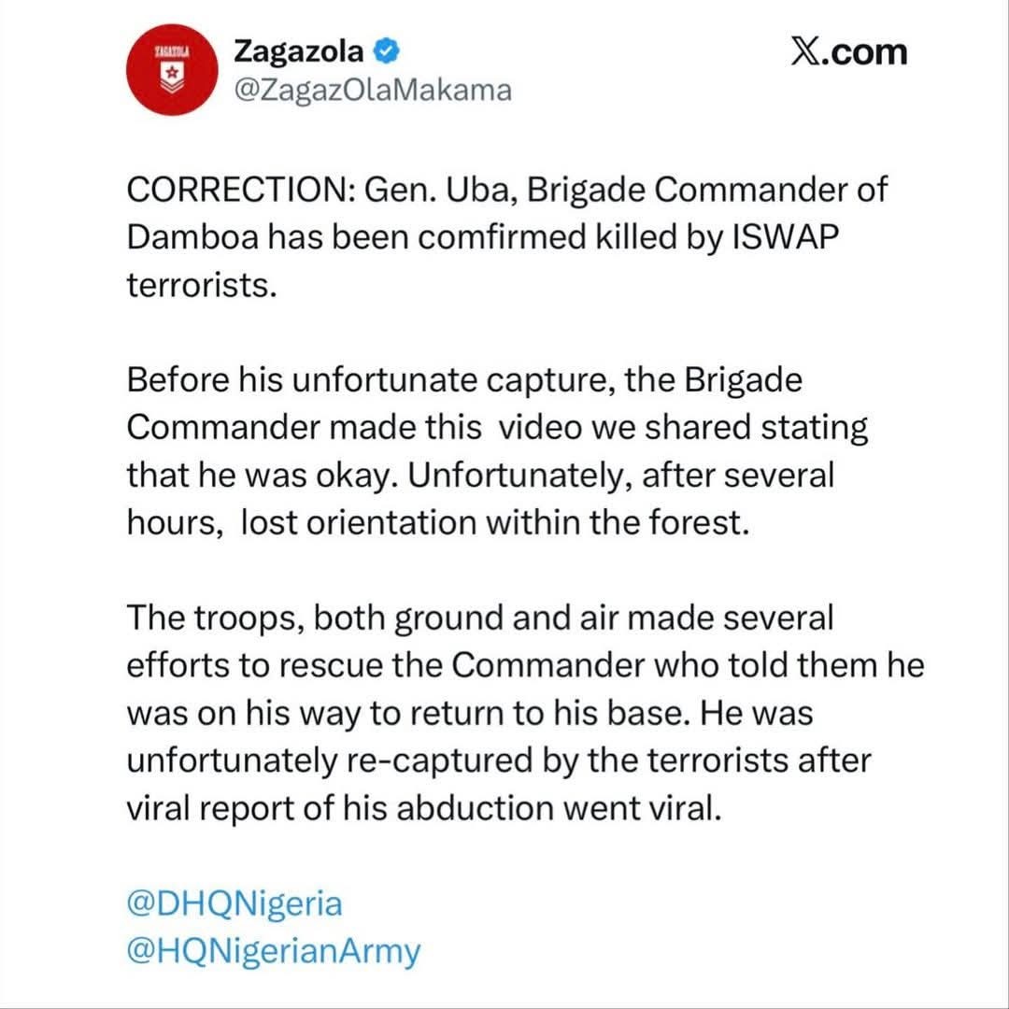The image size is (1009, 1009).
Task: Click the blue verified checkmark badge
Action: click(x=389, y=50)
